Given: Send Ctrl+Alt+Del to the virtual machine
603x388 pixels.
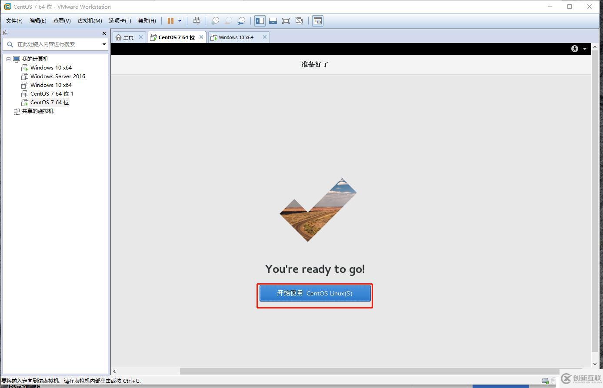Looking at the screenshot, I should point(197,21).
